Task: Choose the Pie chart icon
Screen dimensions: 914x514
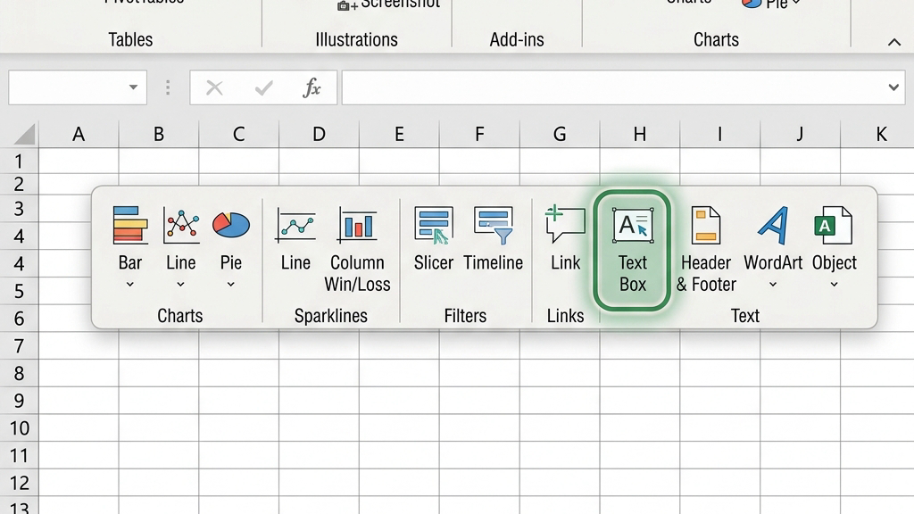Action: click(x=231, y=225)
